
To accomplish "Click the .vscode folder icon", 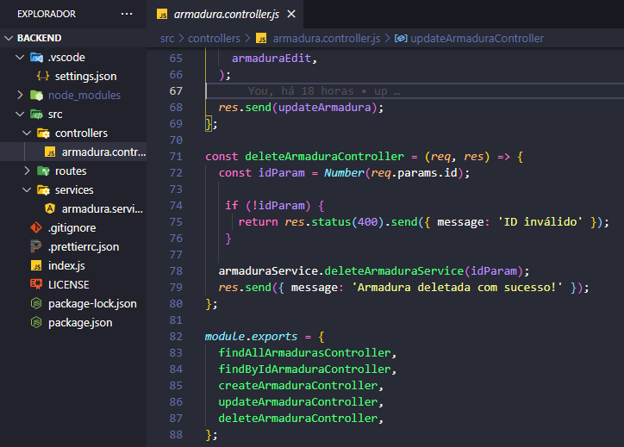I will click(36, 57).
